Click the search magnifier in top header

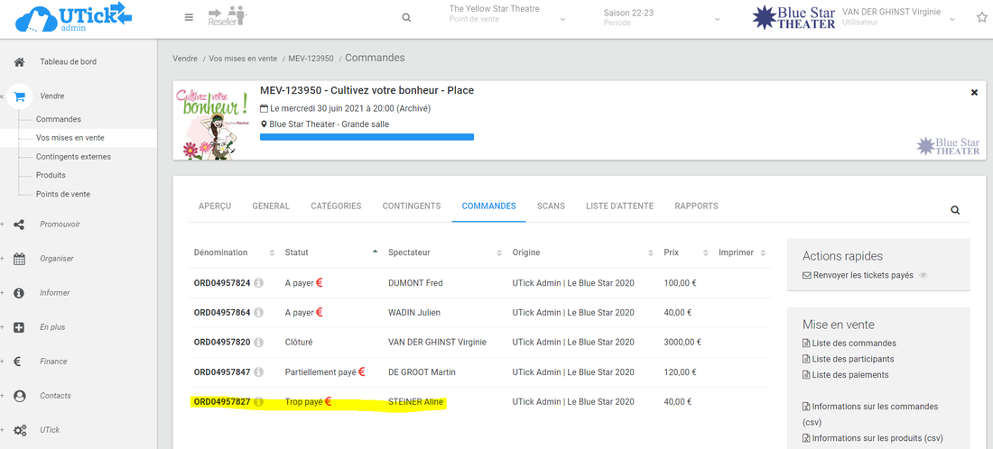point(406,18)
